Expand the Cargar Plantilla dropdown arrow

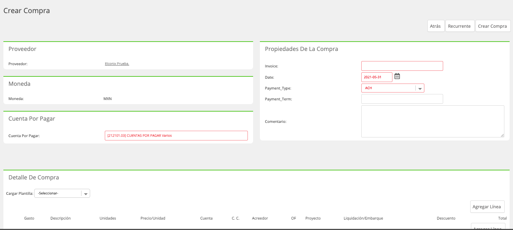point(86,194)
